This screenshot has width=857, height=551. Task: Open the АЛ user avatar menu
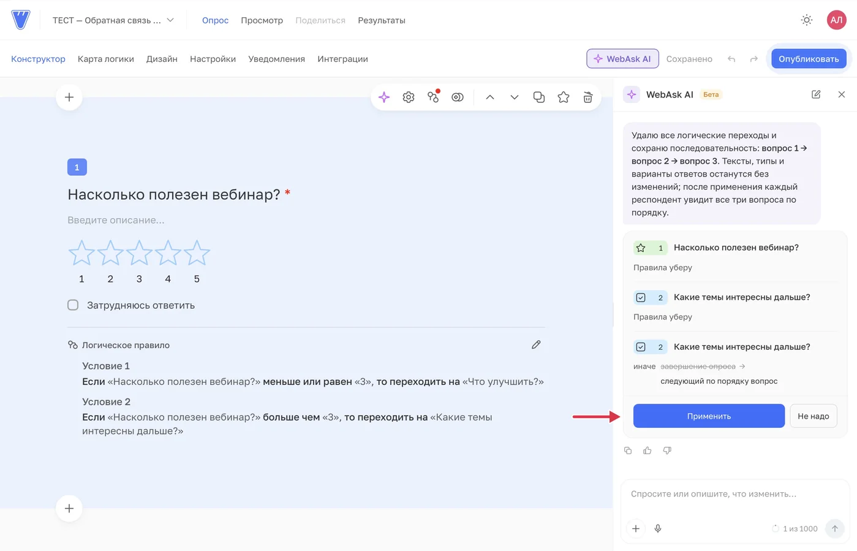click(x=836, y=20)
